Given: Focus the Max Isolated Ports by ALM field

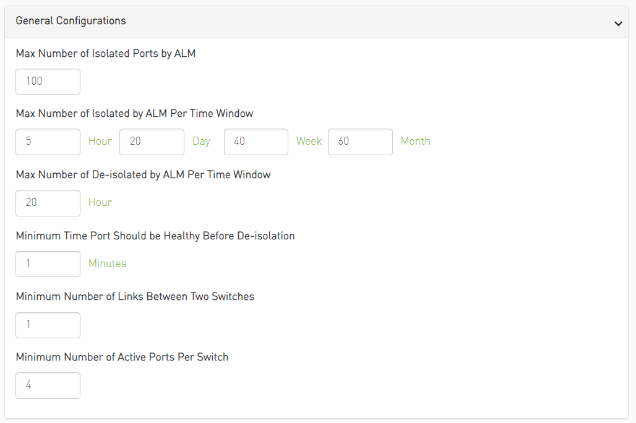Looking at the screenshot, I should pos(48,82).
